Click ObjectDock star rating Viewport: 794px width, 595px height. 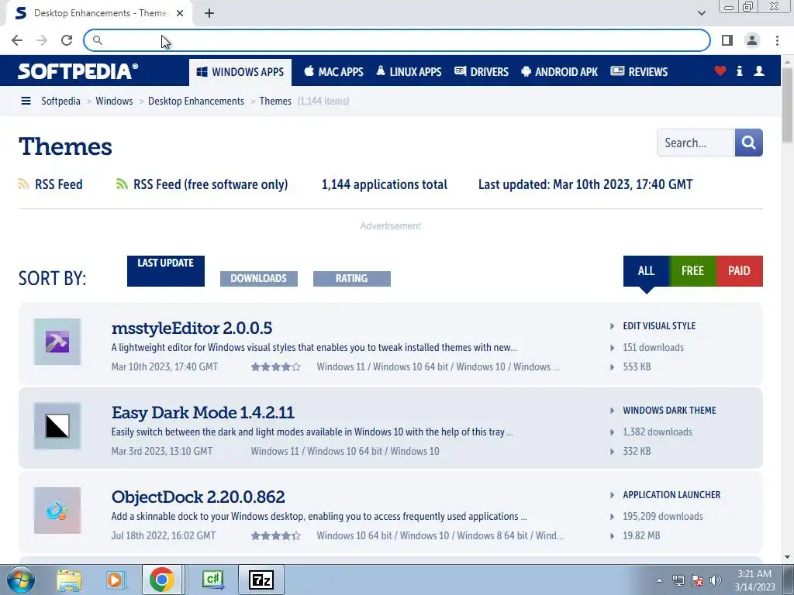[276, 536]
